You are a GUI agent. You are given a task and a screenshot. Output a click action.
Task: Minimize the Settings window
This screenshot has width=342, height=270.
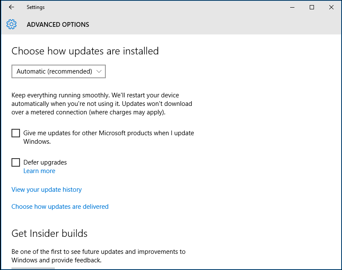pos(292,7)
